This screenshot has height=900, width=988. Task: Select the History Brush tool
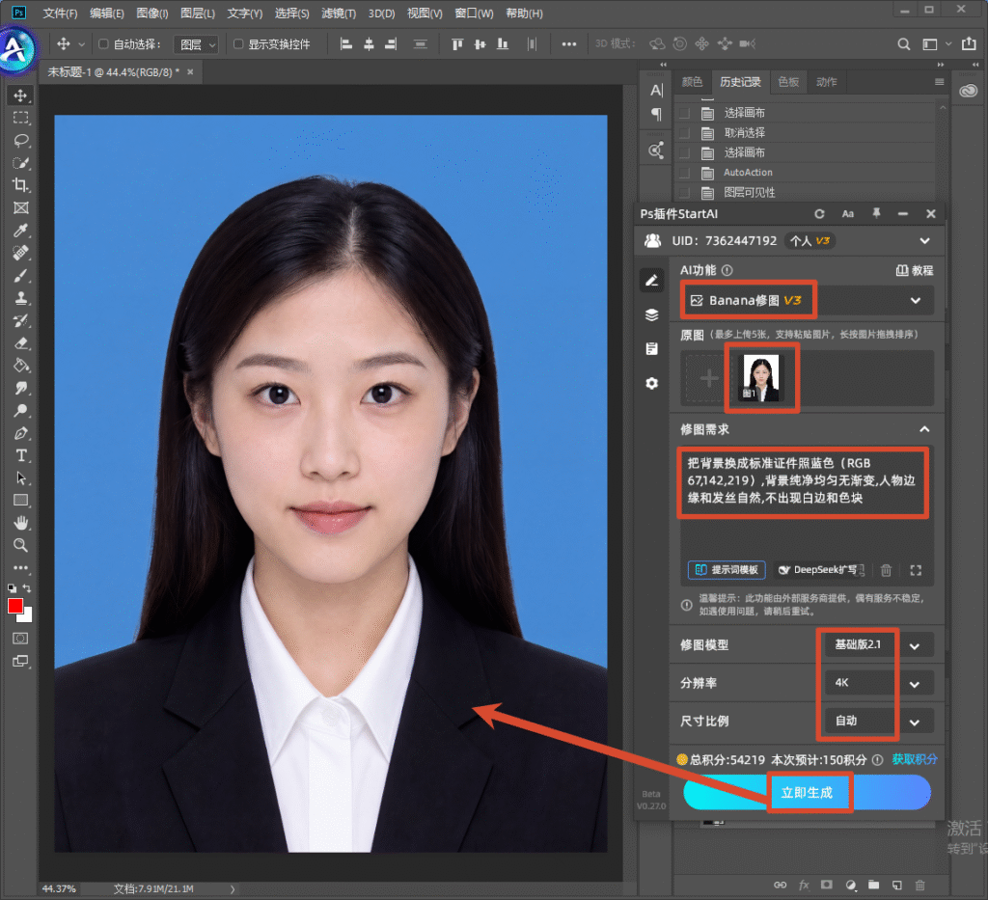click(21, 320)
